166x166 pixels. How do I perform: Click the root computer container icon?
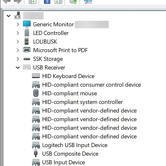pos(18,16)
